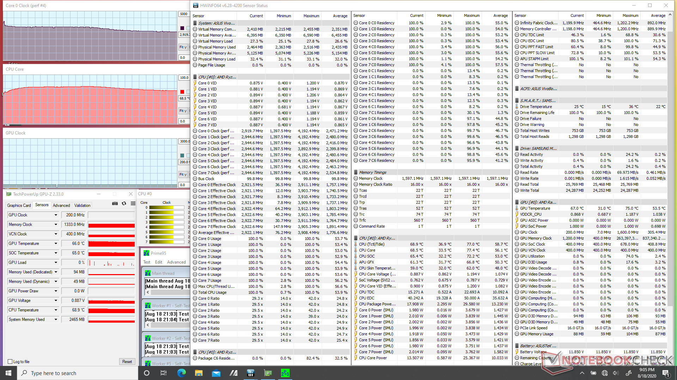This screenshot has width=677, height=380.
Task: Click GPU-Z screenshot camera icon
Action: pyautogui.click(x=115, y=204)
